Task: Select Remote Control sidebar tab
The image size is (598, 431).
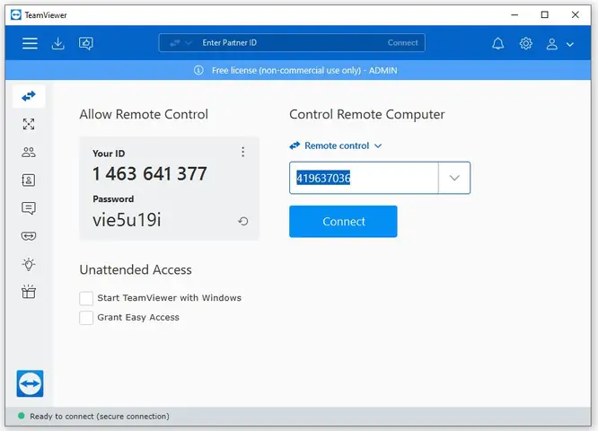Action: point(29,96)
